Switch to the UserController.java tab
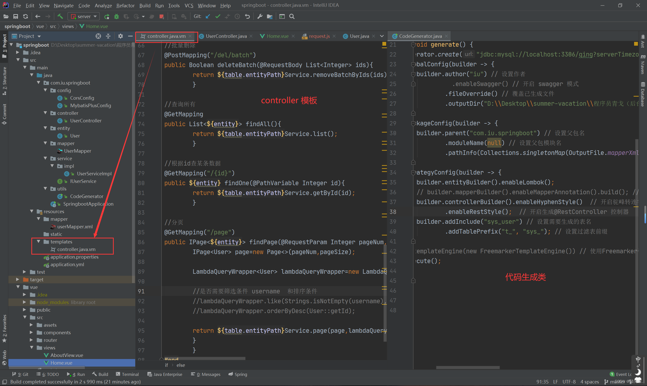Viewport: 647px width, 386px height. click(x=226, y=36)
